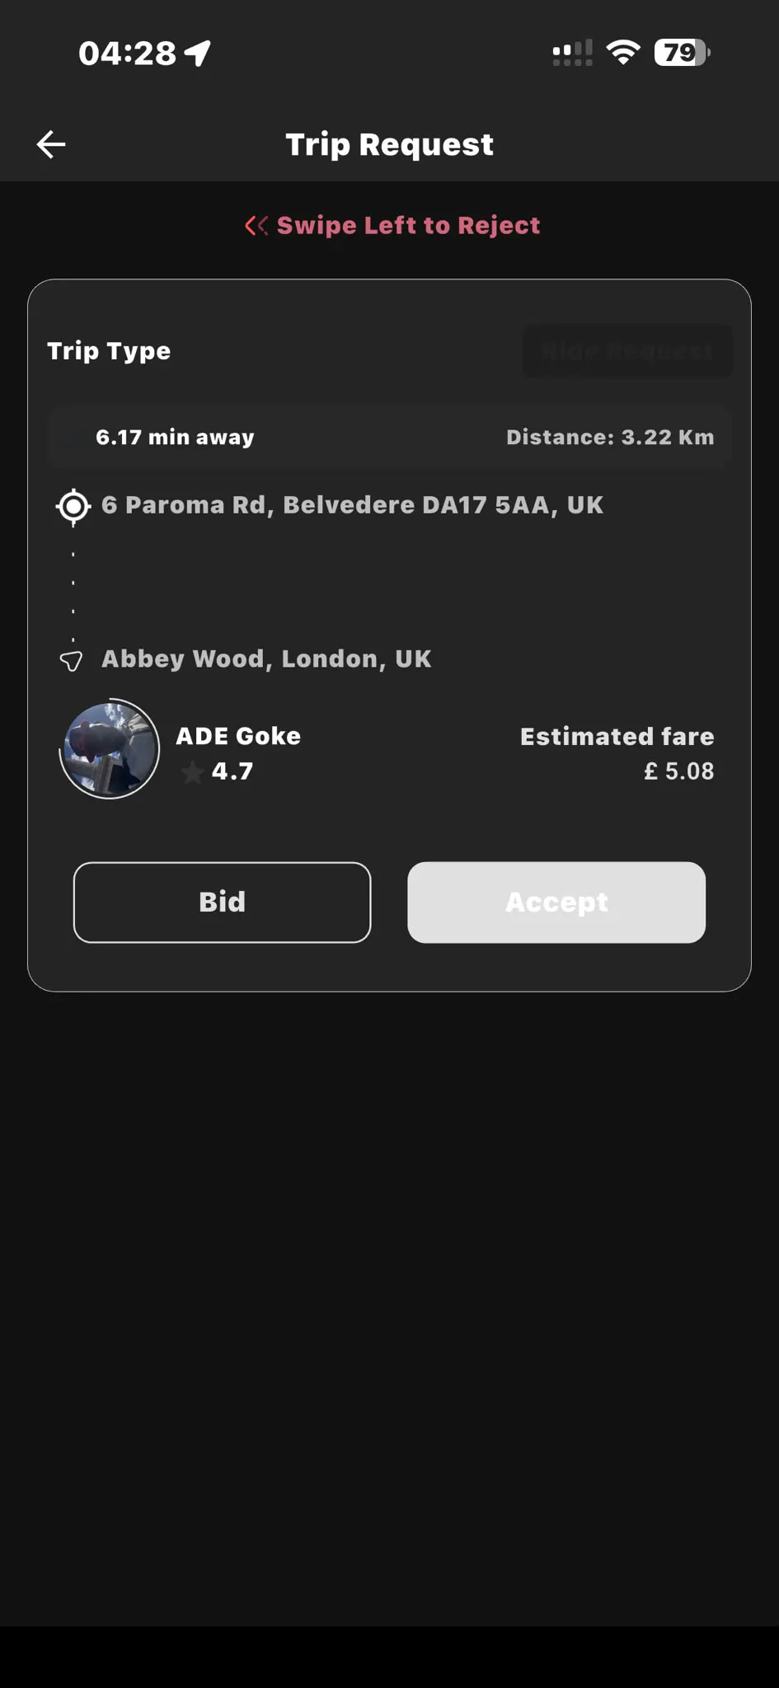779x1688 pixels.
Task: Select the Abbey Wood destination address
Action: (x=266, y=659)
